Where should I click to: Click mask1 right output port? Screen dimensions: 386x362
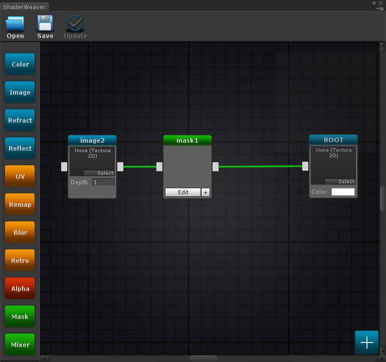click(216, 167)
